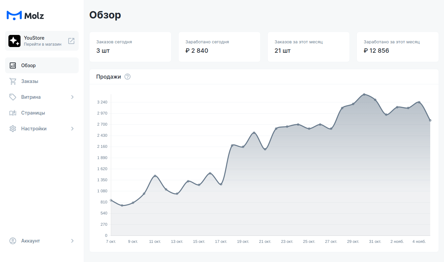
Task: Click the 23 окт. axis label
Action: tap(287, 242)
